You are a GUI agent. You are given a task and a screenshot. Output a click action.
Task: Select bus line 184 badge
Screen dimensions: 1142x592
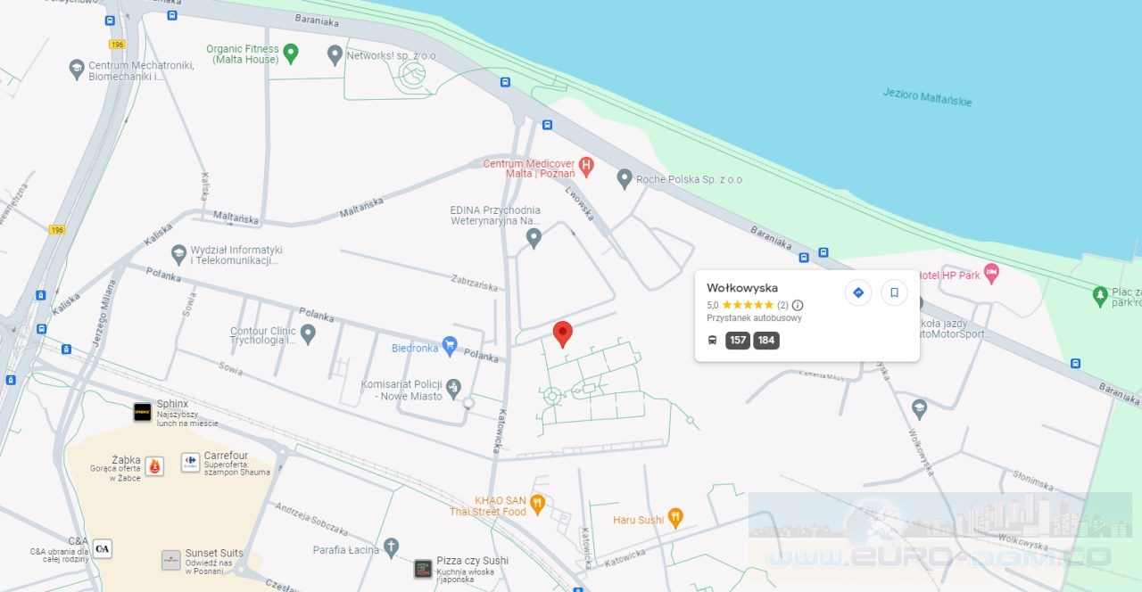[x=766, y=341]
